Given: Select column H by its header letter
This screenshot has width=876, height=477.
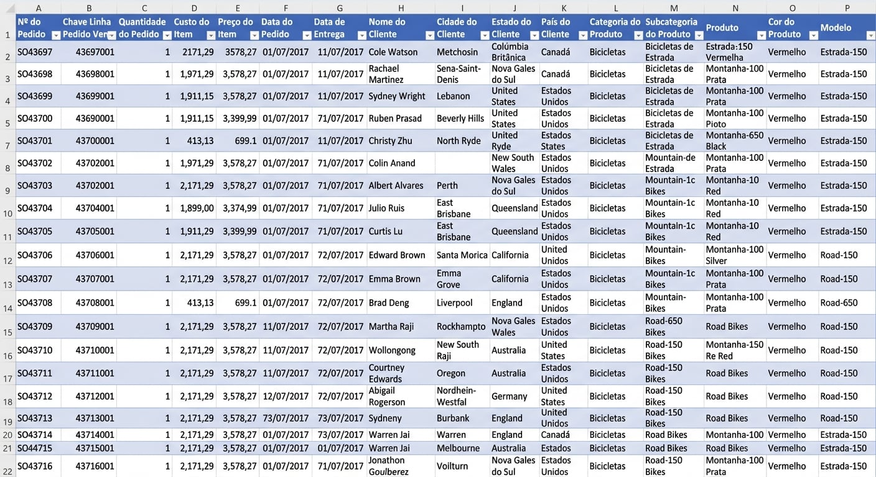Looking at the screenshot, I should pyautogui.click(x=401, y=8).
